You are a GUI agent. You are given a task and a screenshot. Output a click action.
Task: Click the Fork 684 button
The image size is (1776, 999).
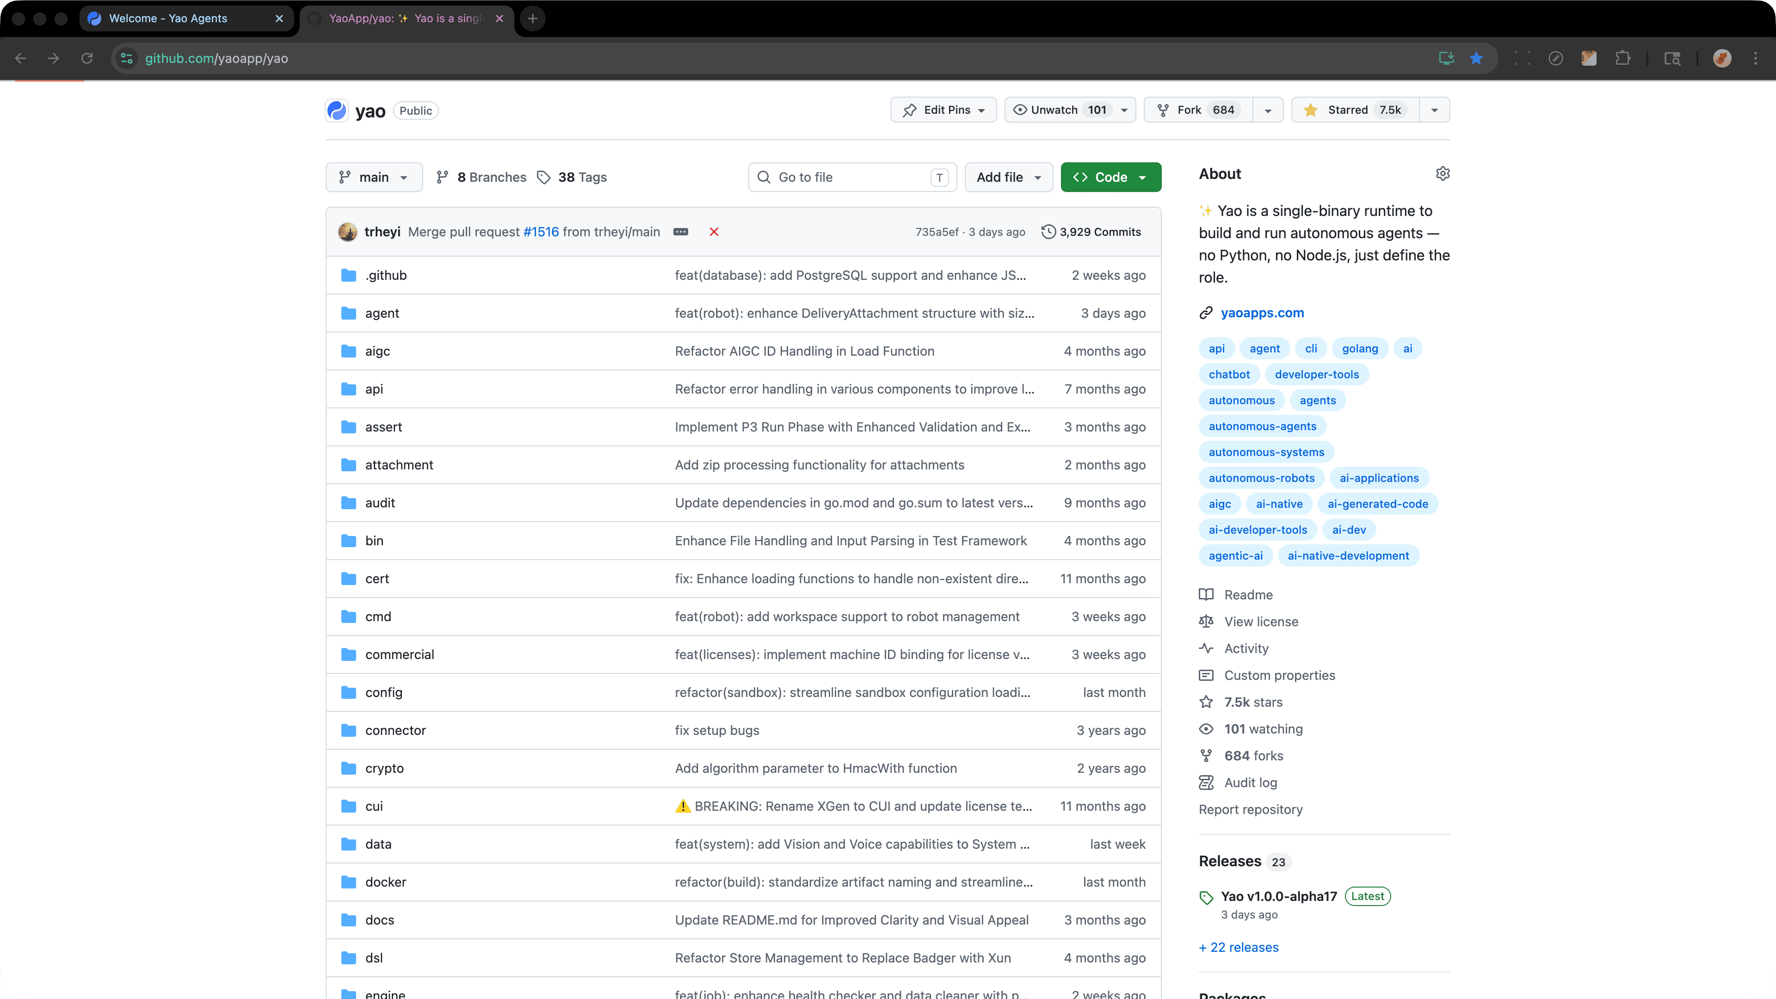tap(1198, 111)
